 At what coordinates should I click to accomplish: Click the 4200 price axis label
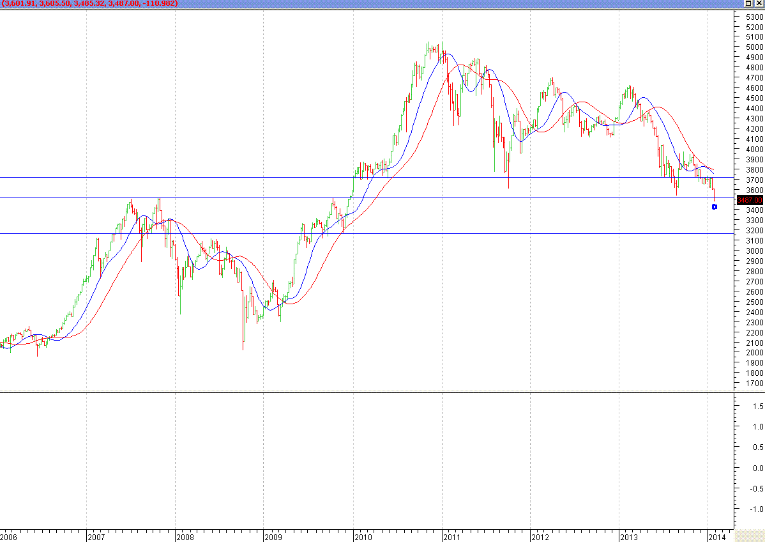coord(754,129)
